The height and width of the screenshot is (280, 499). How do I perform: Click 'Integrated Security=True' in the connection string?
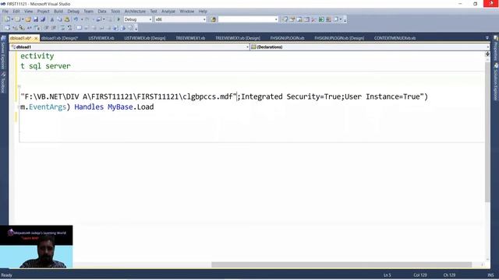(x=291, y=96)
